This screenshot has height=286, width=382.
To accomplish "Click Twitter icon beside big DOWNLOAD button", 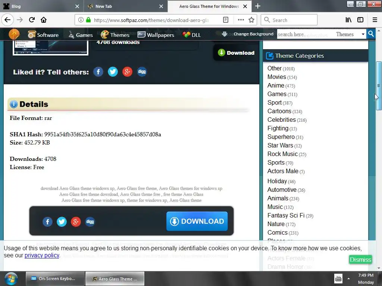I will click(x=62, y=222).
